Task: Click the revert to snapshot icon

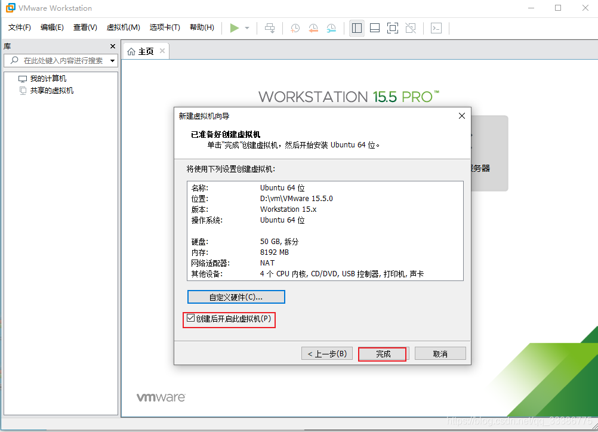Action: 313,28
